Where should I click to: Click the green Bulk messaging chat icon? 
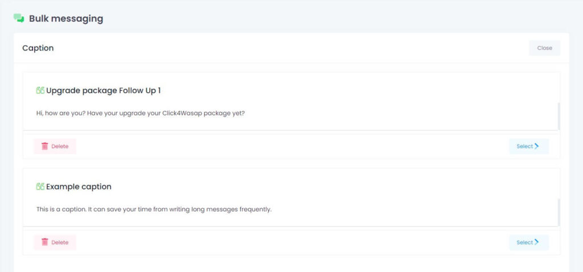[x=19, y=18]
